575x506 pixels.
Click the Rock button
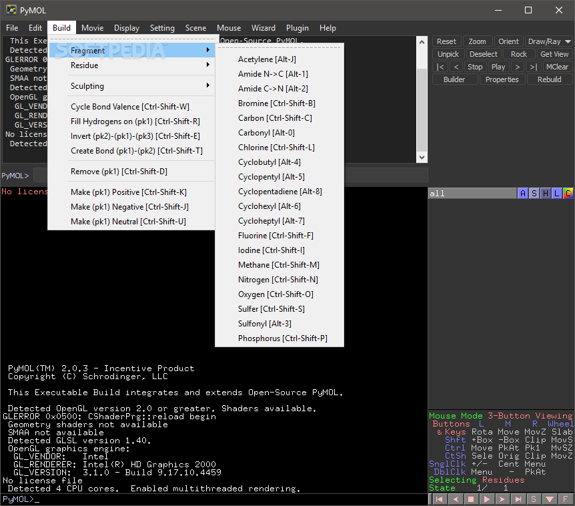point(518,54)
